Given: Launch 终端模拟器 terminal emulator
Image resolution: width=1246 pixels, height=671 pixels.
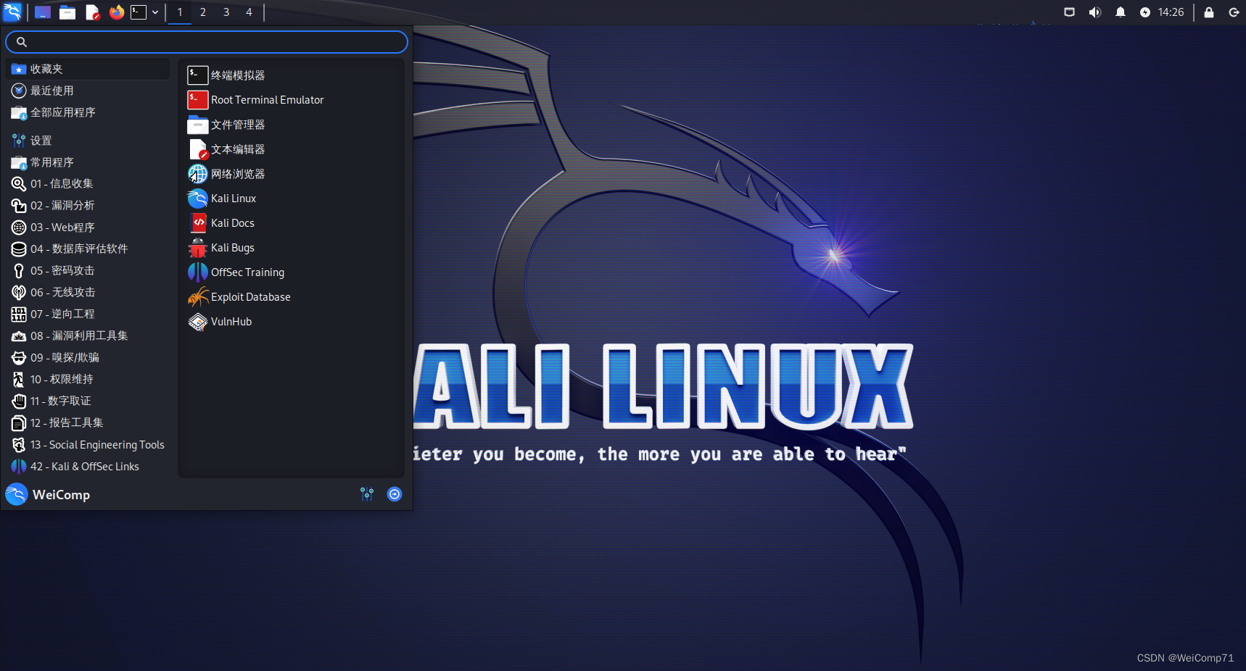Looking at the screenshot, I should (291, 75).
